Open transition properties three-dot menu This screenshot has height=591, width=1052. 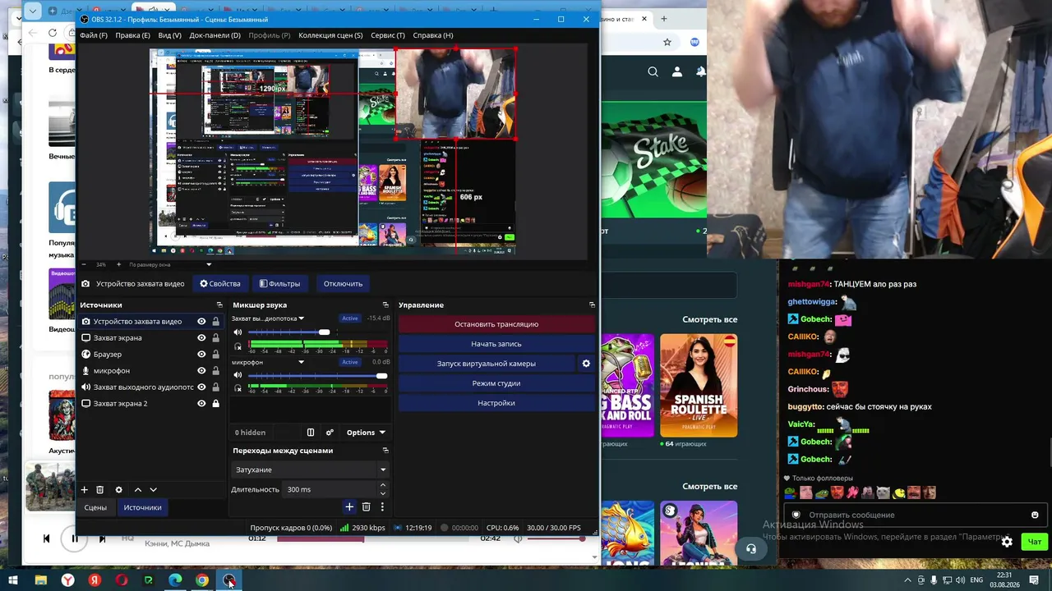[x=382, y=507]
